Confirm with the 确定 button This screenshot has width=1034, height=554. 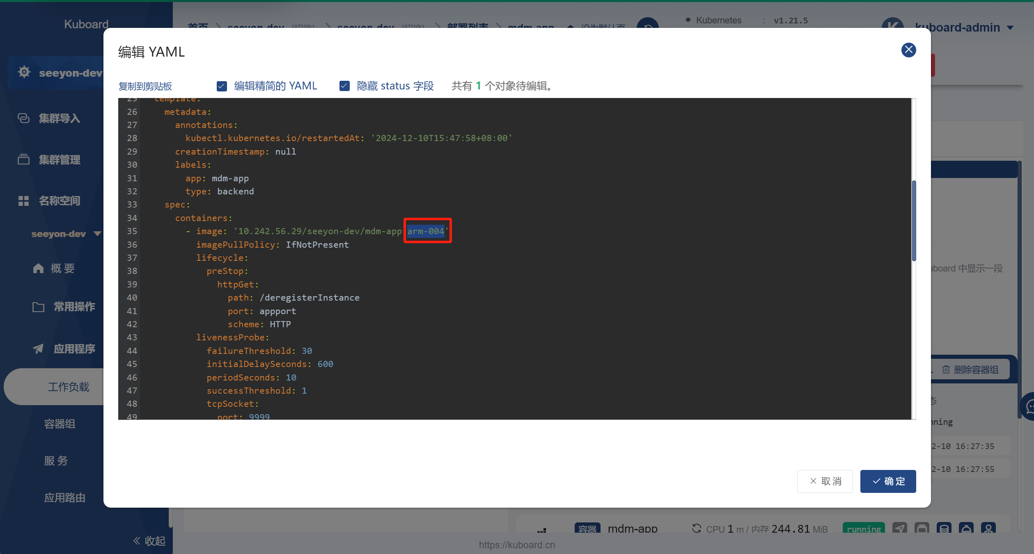(888, 481)
